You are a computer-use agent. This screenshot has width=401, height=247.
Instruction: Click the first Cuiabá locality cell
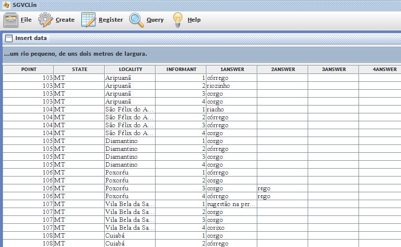pyautogui.click(x=130, y=236)
